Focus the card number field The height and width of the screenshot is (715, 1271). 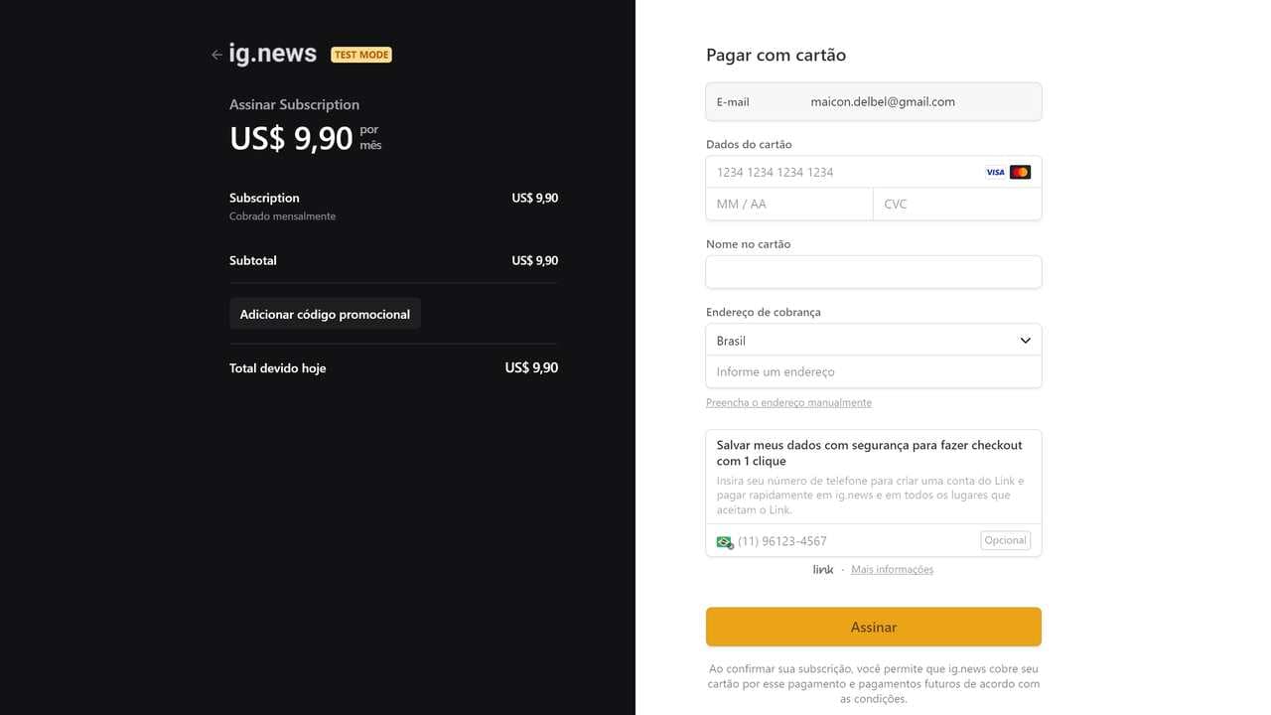tap(844, 172)
